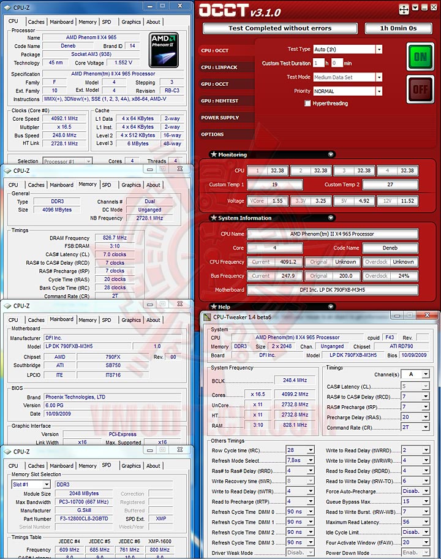Expand the Help section arrow

coord(331,306)
